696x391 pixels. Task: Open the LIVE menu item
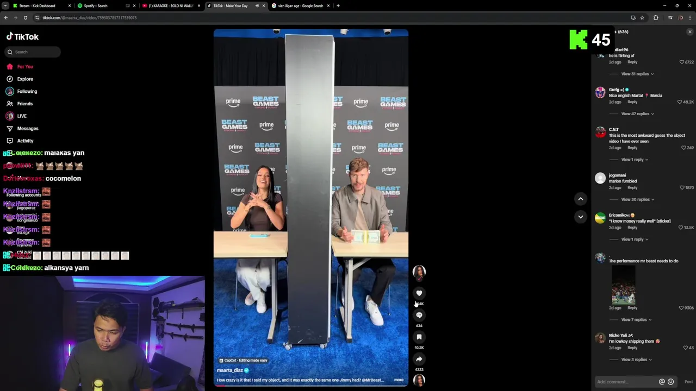coord(22,116)
